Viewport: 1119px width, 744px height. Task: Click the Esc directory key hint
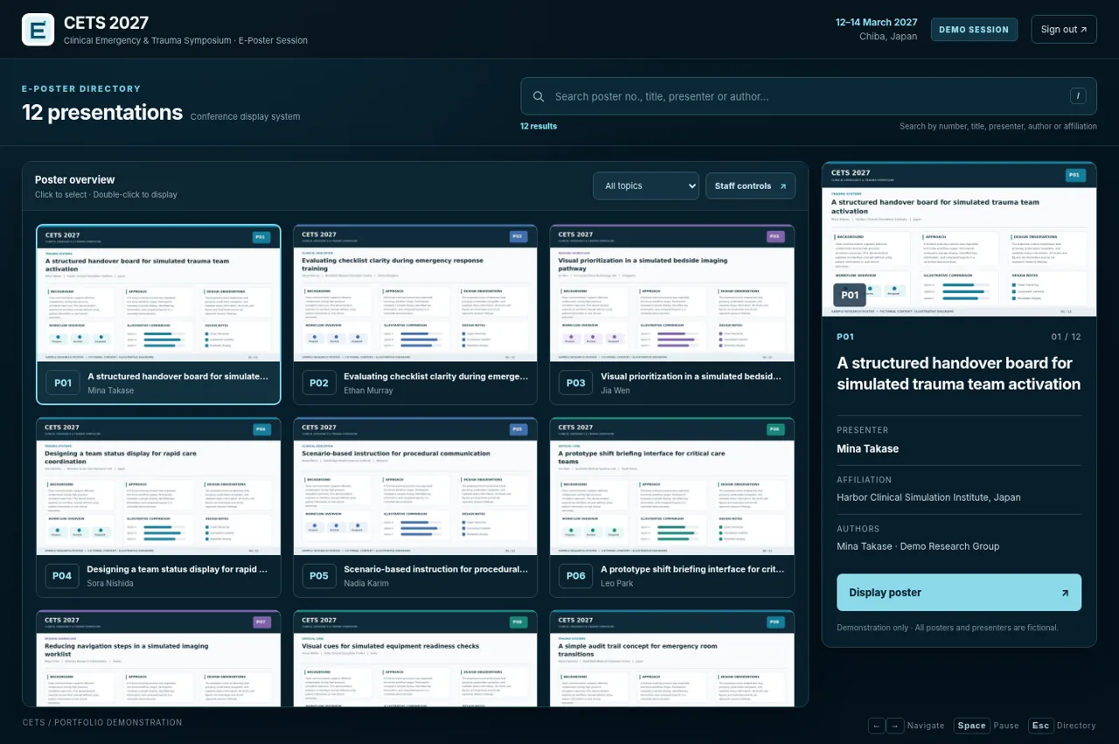click(x=1040, y=726)
